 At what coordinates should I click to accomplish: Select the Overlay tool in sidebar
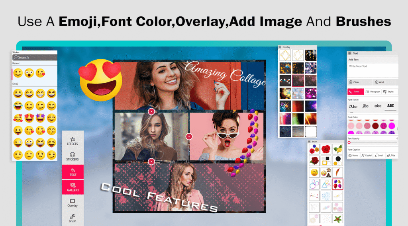tap(73, 203)
